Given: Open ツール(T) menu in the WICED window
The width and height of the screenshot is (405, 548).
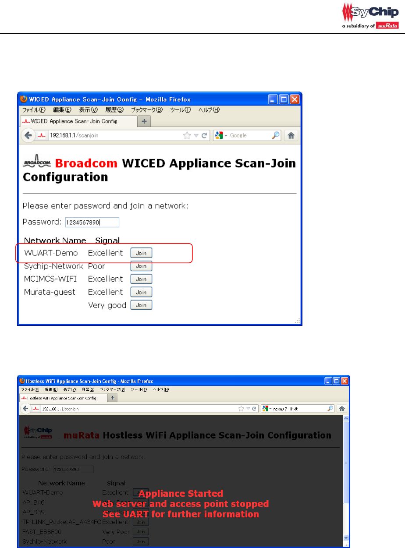Looking at the screenshot, I should 181,110.
